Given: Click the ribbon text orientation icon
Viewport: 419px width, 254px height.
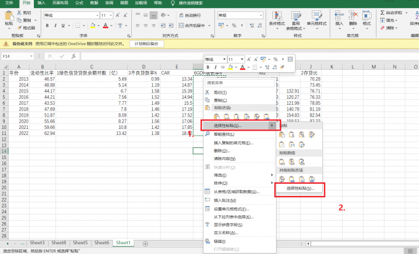Looking at the screenshot, I should 163,15.
